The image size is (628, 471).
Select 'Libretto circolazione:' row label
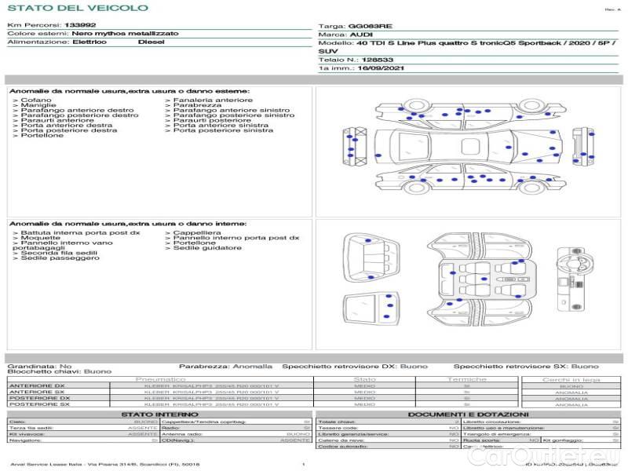coord(491,422)
